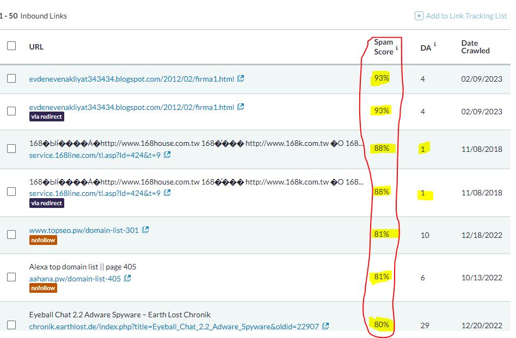Open first firma1.html link via external link icon
Viewport: 516px width, 338px height.
click(241, 78)
